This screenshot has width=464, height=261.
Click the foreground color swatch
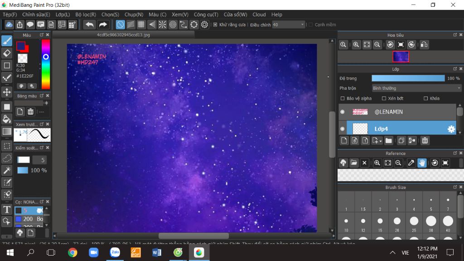[x=21, y=46]
